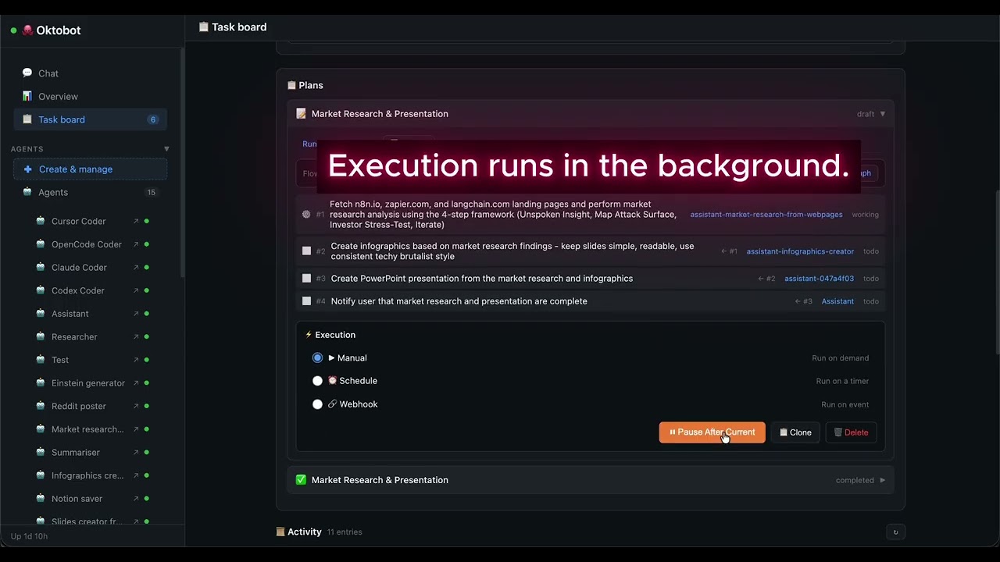Click the Oktobot octopus logo

(x=28, y=30)
